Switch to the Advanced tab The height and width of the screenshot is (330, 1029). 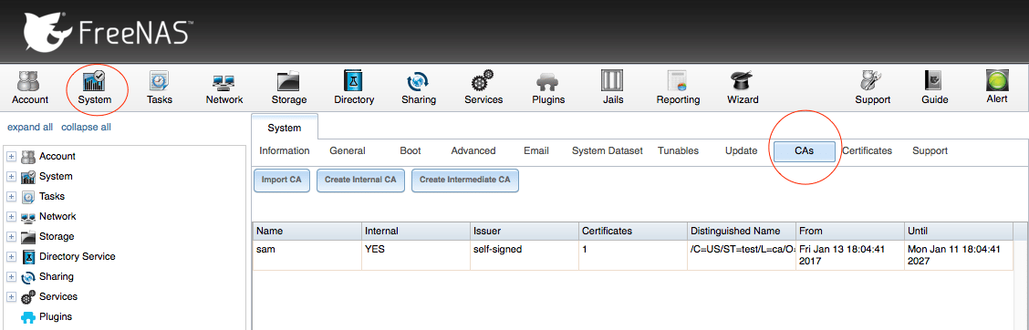(x=473, y=151)
